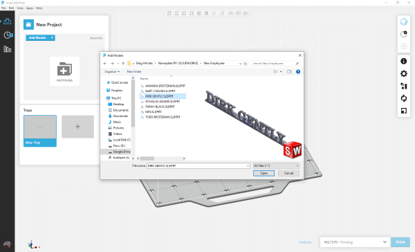Open the Schedule view clock icon
Screen dimensions: 415x252
(8, 35)
